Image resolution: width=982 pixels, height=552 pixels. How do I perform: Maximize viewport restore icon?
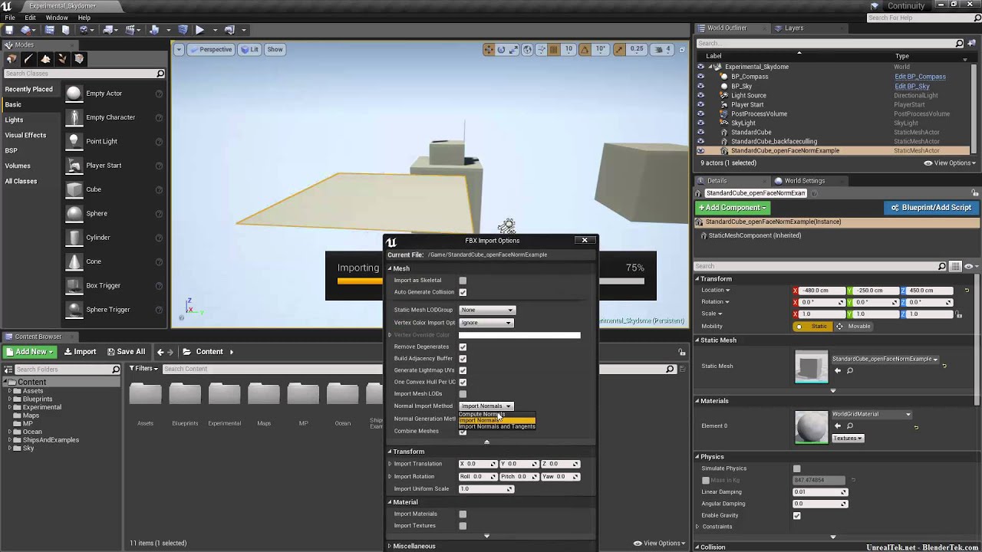click(682, 50)
